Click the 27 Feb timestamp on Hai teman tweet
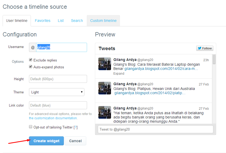Viewport: 226px width, 153px height. 204,108
